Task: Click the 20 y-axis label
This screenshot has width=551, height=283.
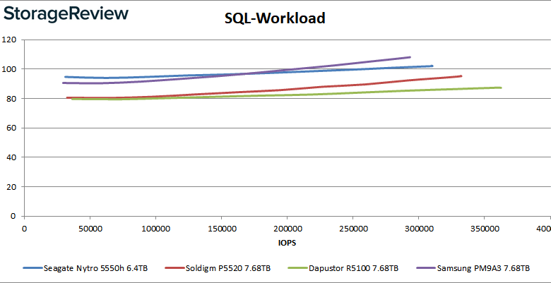Action: 11,187
